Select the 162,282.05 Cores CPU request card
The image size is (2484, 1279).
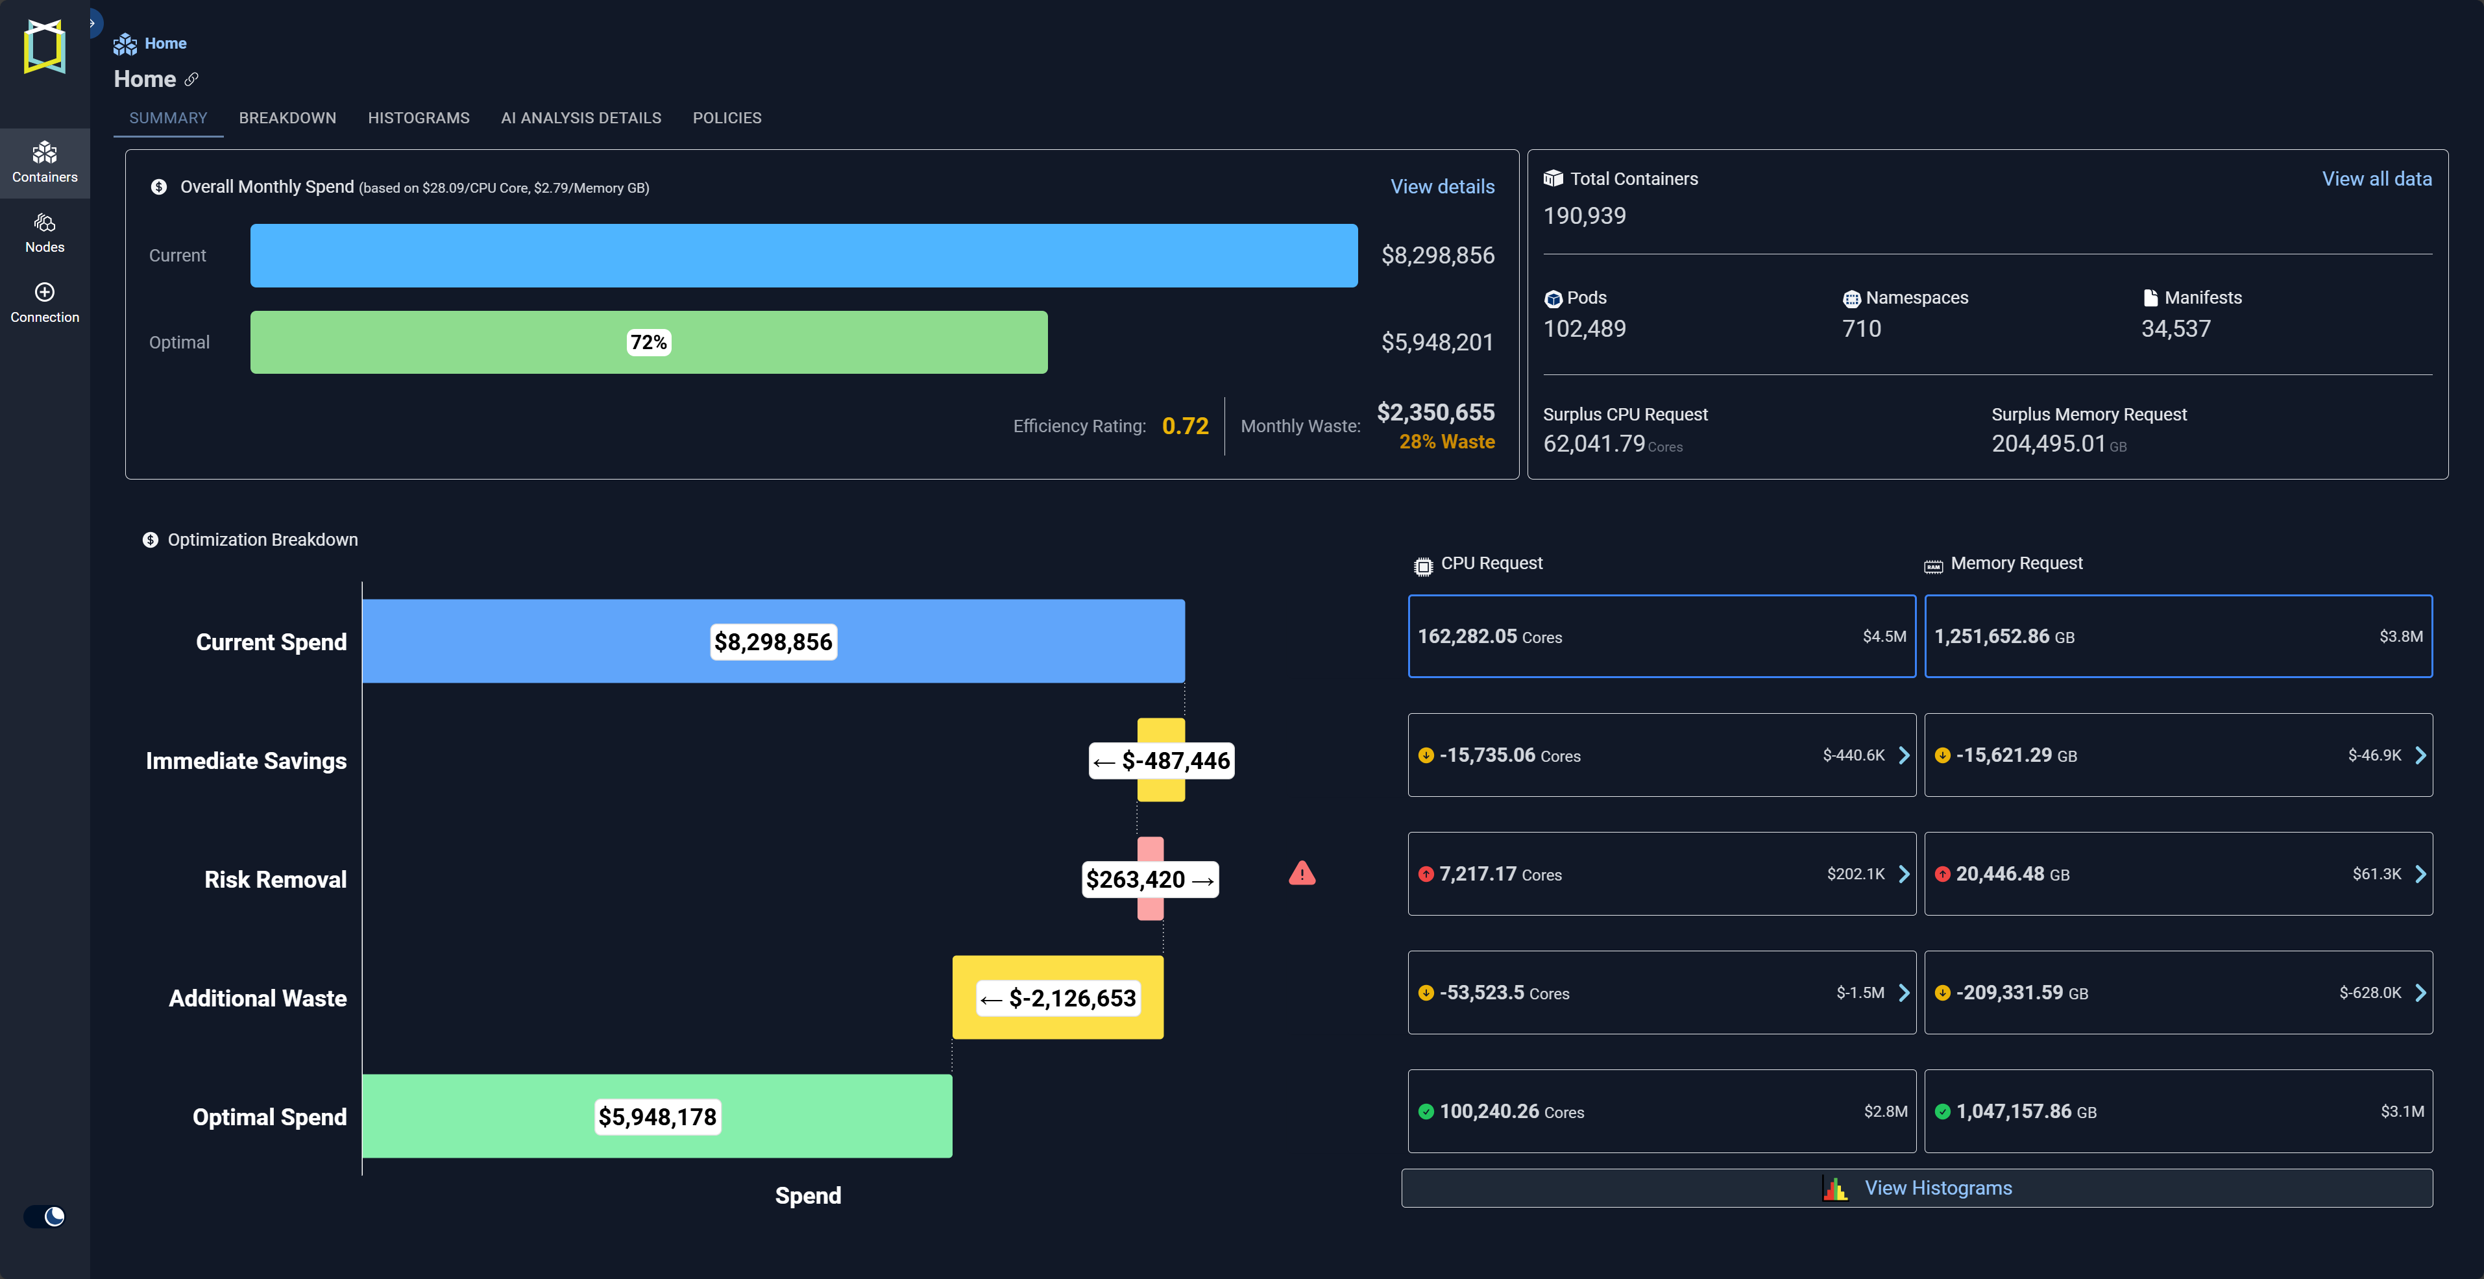click(1661, 637)
